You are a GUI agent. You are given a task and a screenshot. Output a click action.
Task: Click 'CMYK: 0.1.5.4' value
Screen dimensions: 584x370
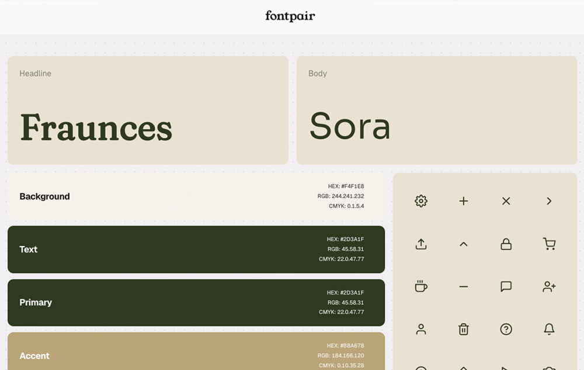click(x=346, y=206)
